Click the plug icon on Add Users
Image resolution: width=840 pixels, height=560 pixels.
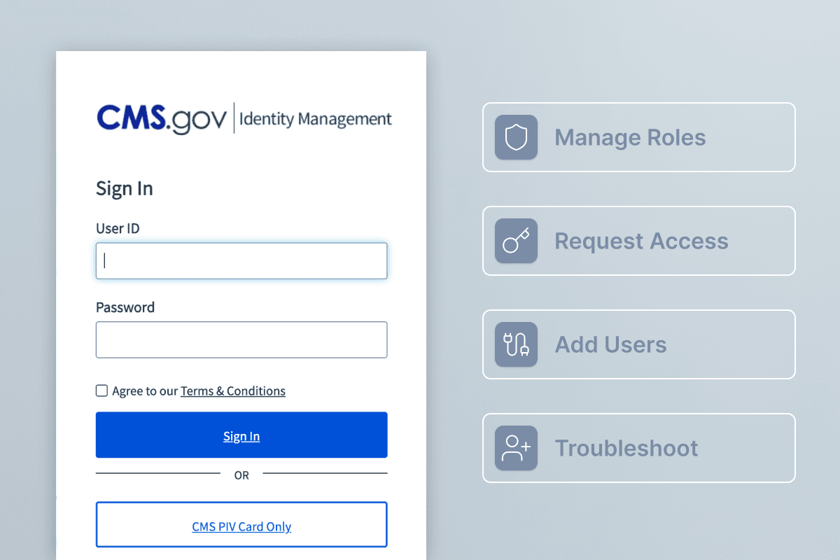click(x=516, y=344)
